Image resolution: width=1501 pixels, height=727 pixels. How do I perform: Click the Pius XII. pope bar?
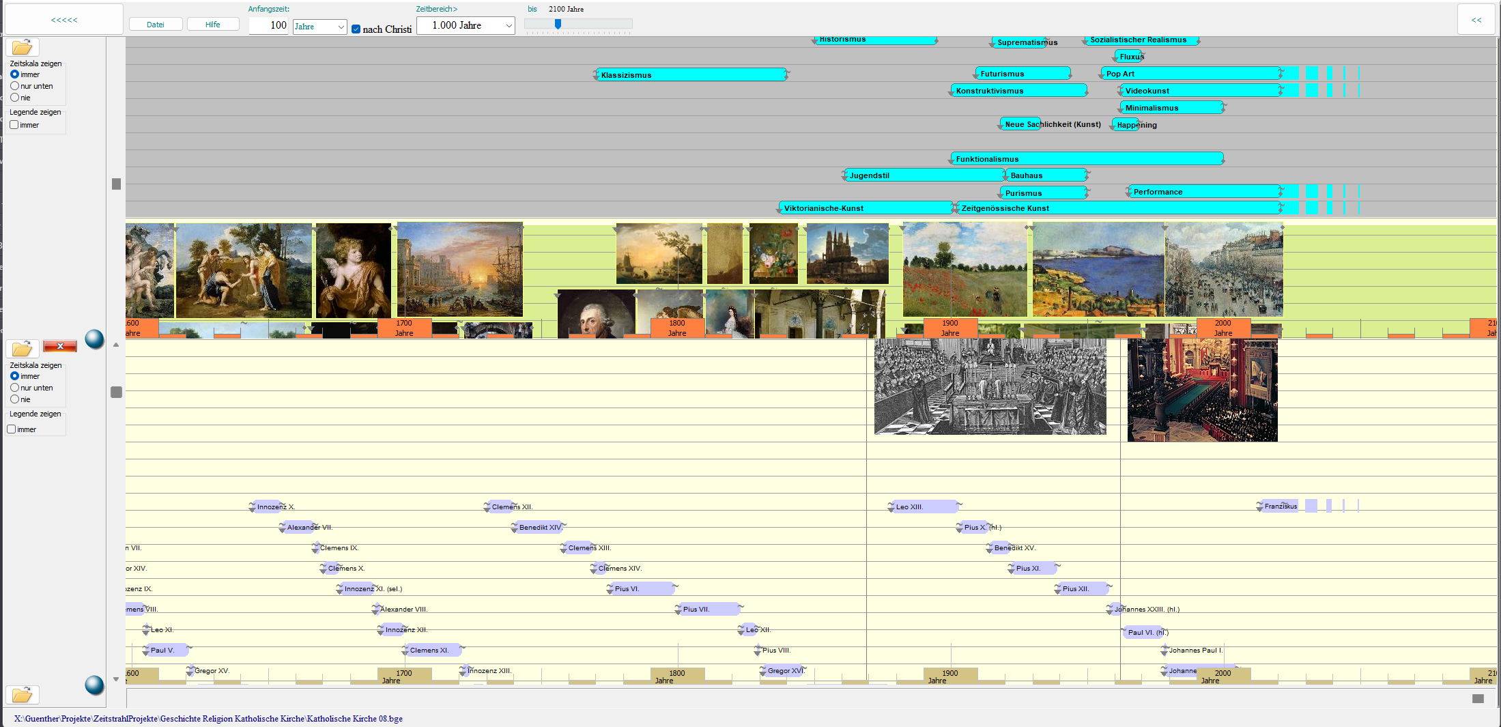click(1082, 588)
